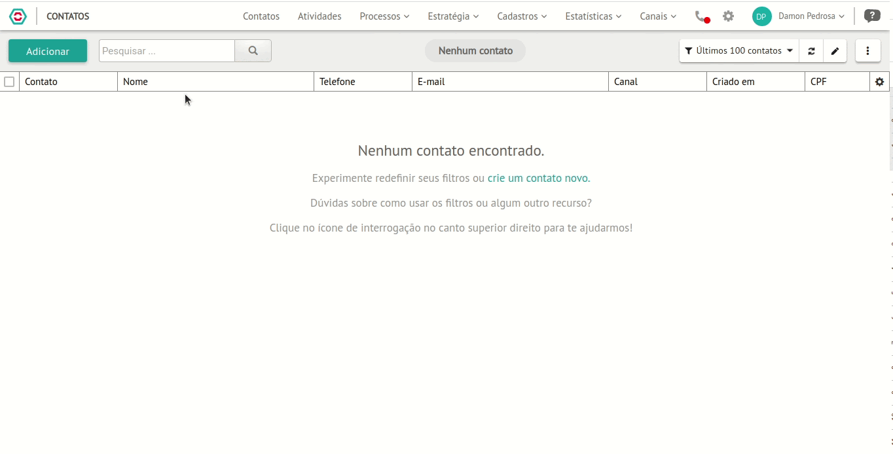Click the pencil edit filter icon

point(835,51)
